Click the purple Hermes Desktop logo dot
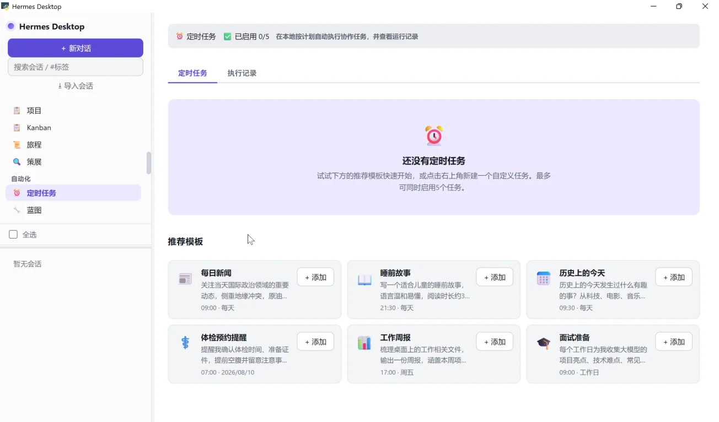The width and height of the screenshot is (719, 422). pyautogui.click(x=11, y=26)
